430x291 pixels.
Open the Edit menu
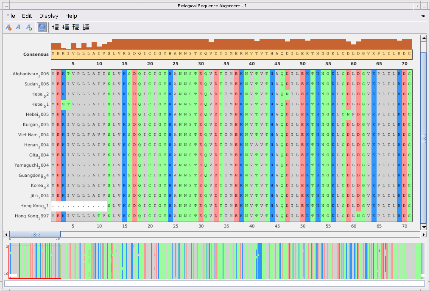pyautogui.click(x=27, y=16)
